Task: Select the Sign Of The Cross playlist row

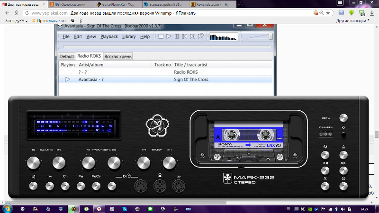Action: click(x=165, y=80)
